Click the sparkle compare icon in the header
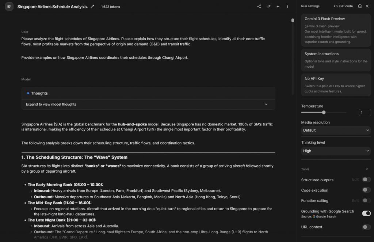The image size is (374, 242). pos(268,7)
